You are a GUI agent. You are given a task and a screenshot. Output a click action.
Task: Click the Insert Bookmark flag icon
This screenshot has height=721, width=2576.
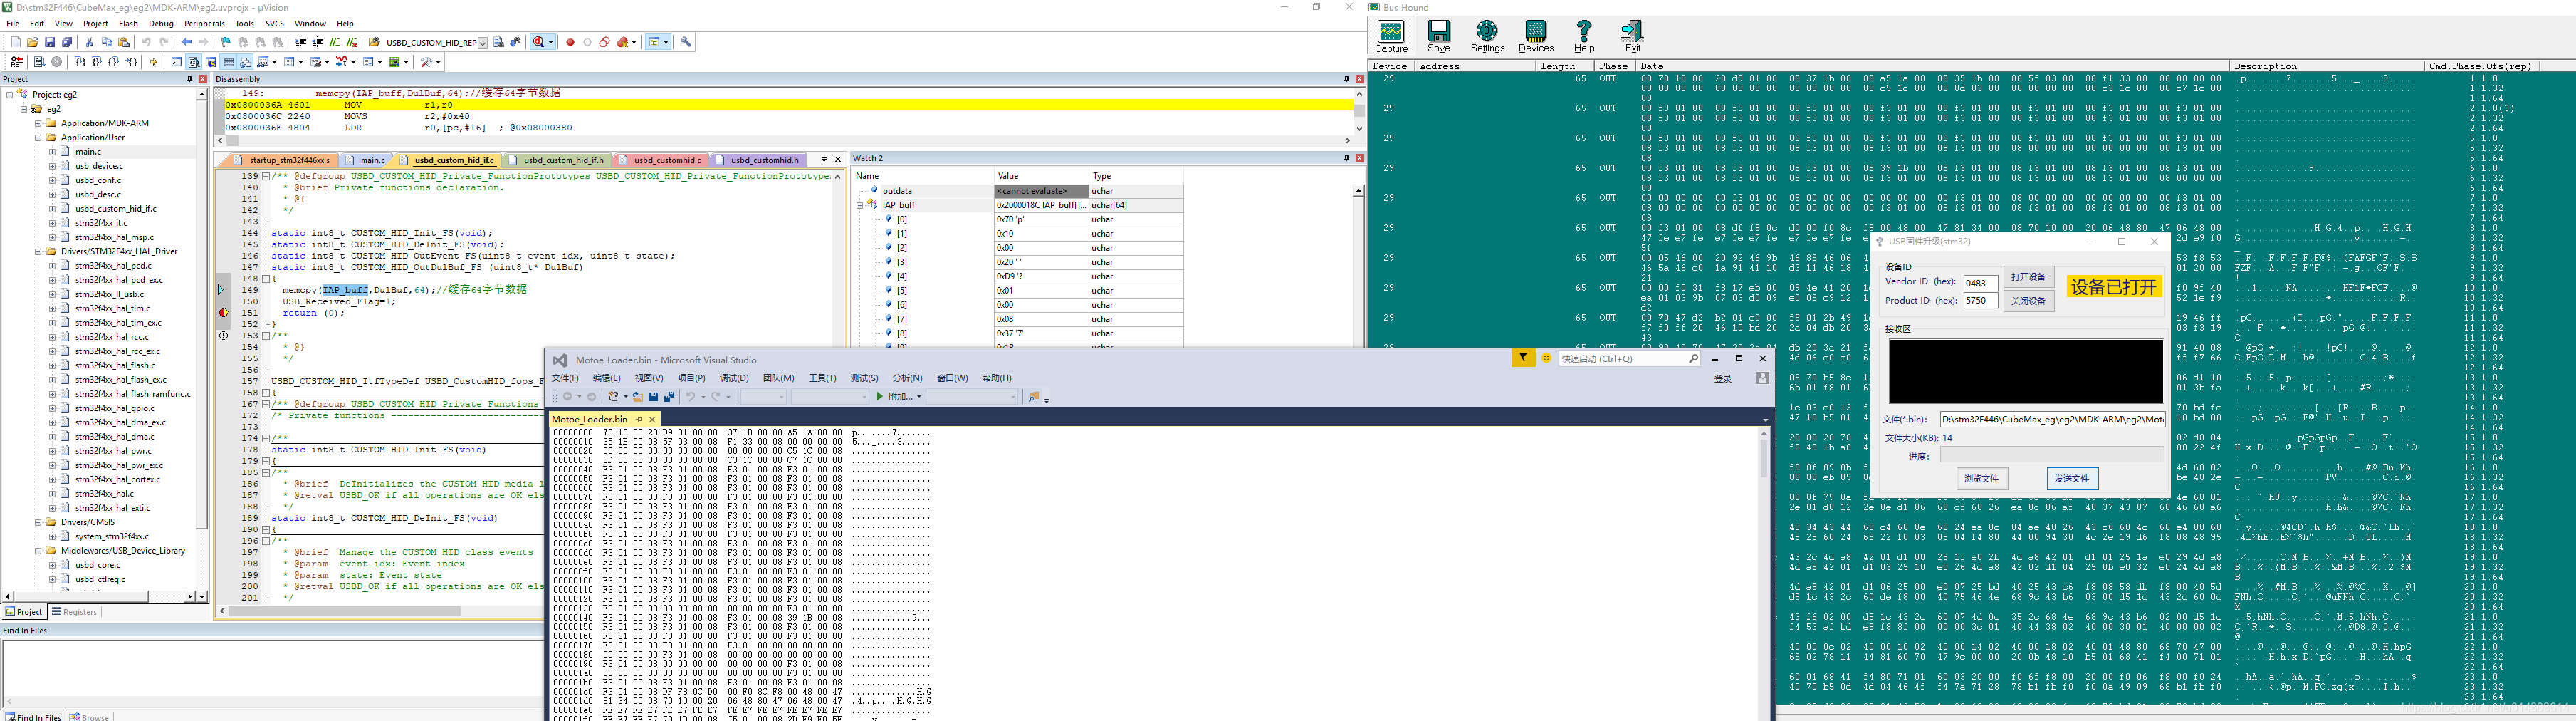point(225,42)
